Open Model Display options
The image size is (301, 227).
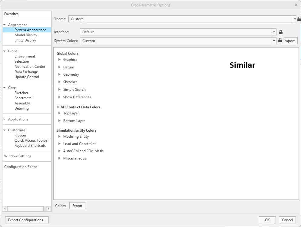(x=26, y=35)
